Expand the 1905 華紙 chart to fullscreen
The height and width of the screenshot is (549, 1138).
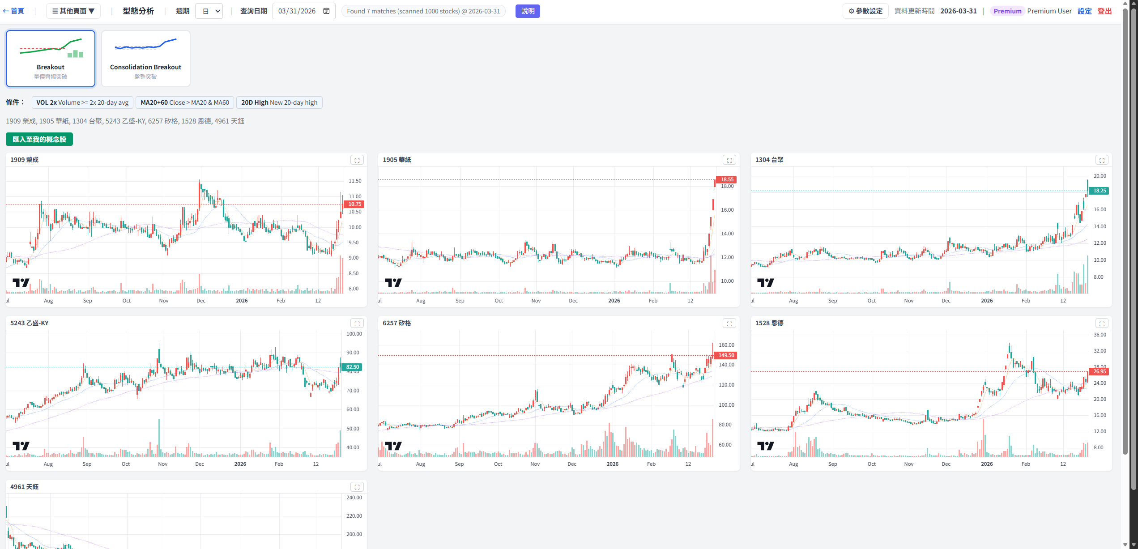point(729,160)
